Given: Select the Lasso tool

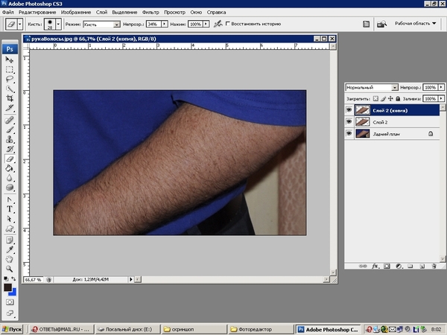Looking at the screenshot, I should [x=10, y=78].
